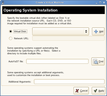Select the Virtual Disk radio button
Image resolution: width=107 pixels, height=96 pixels.
coord(10,31)
